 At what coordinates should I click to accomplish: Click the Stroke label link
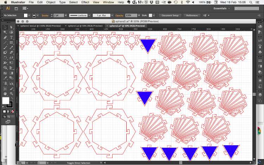pos(45,16)
